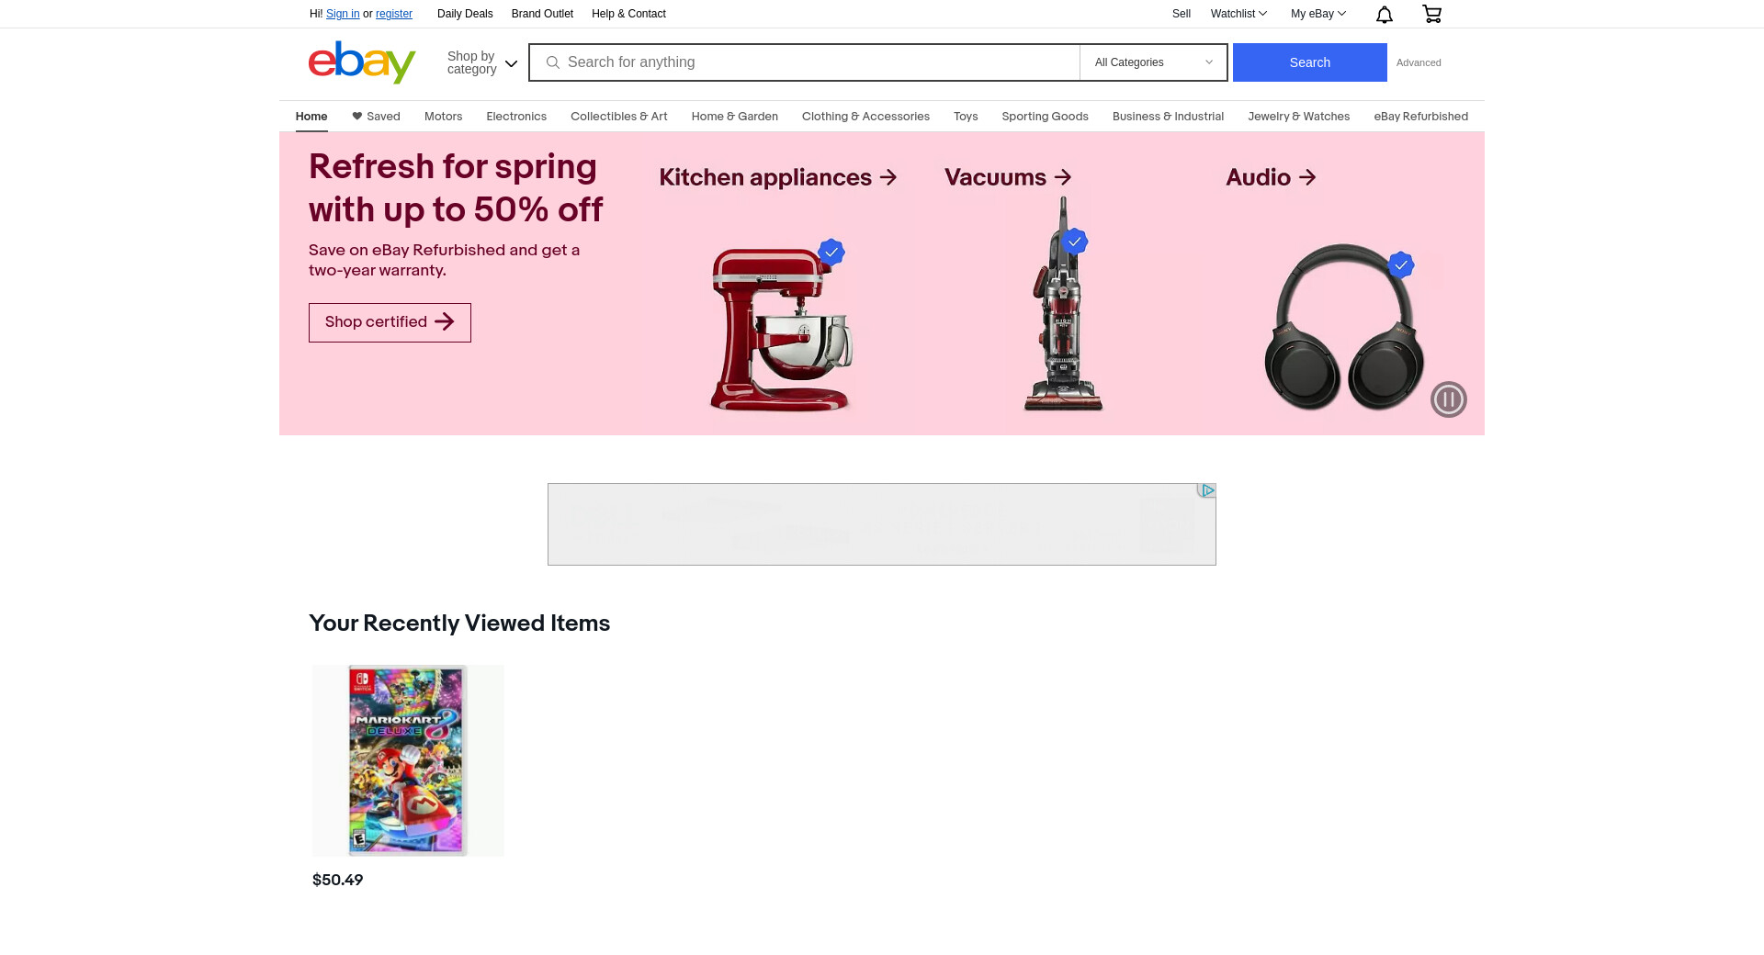Click the AdChoices icon on the ad banner

point(1206,491)
